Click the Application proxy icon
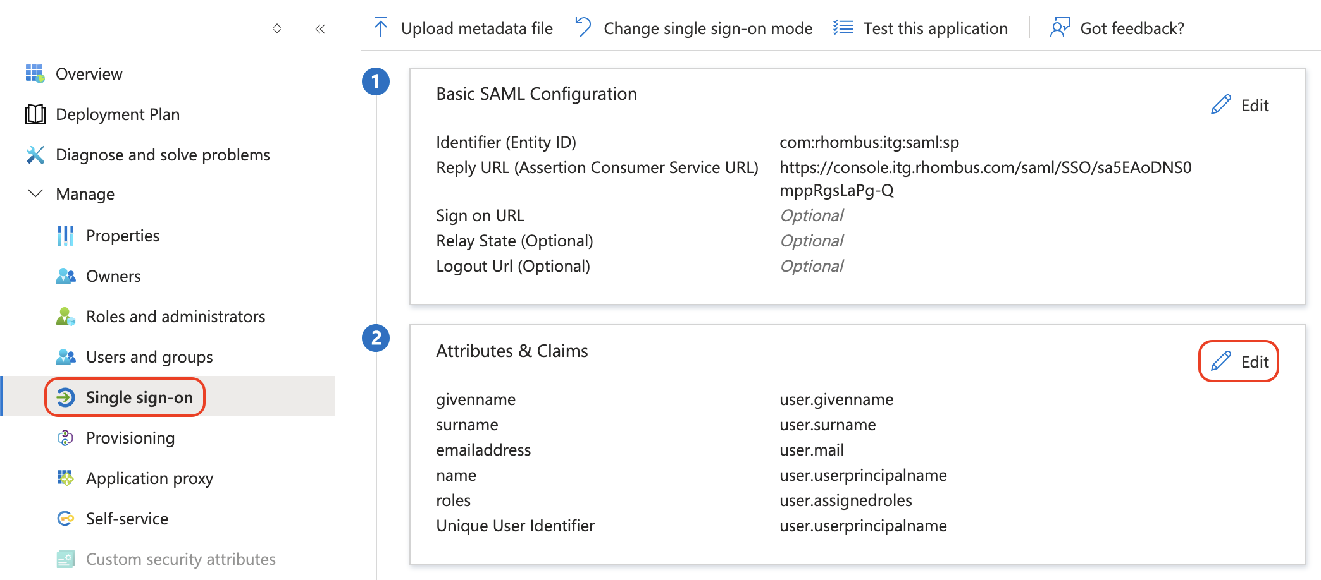Screen dimensions: 1321x580 coord(65,478)
